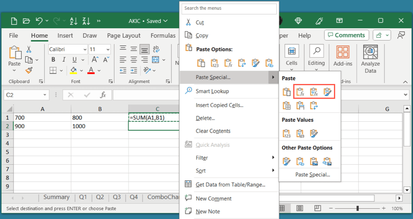Open the Name Box dropdown arrow
This screenshot has height=219, width=413.
click(x=45, y=95)
